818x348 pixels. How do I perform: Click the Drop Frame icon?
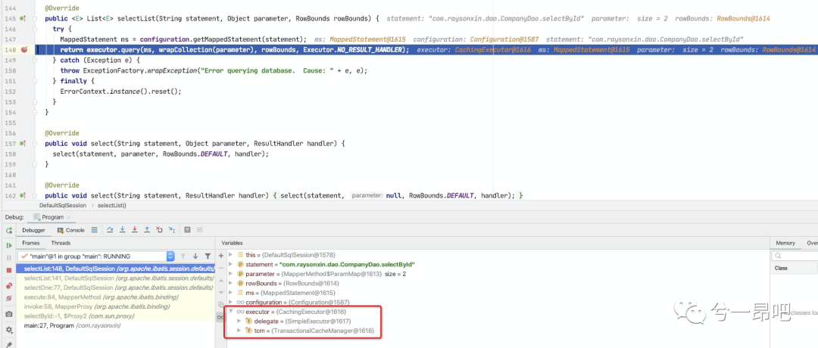click(160, 230)
